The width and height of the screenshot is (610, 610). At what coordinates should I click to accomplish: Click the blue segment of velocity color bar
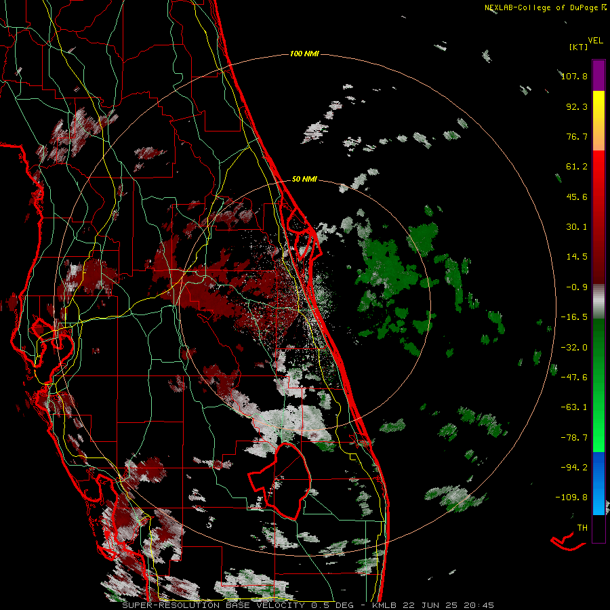pos(598,483)
